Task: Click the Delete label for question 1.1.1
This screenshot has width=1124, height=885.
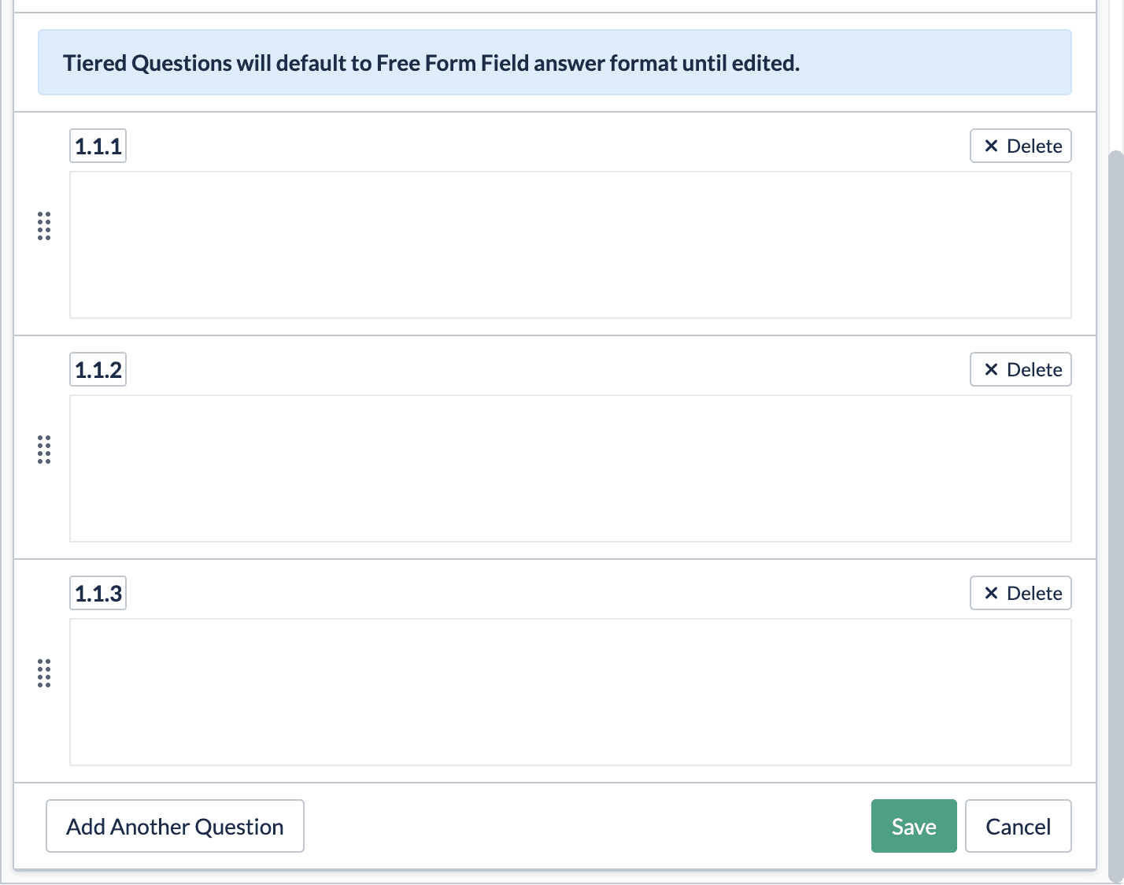Action: [1033, 146]
